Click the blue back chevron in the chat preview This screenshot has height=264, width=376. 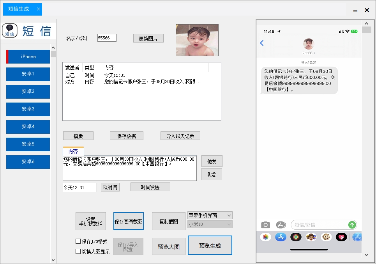(x=262, y=44)
